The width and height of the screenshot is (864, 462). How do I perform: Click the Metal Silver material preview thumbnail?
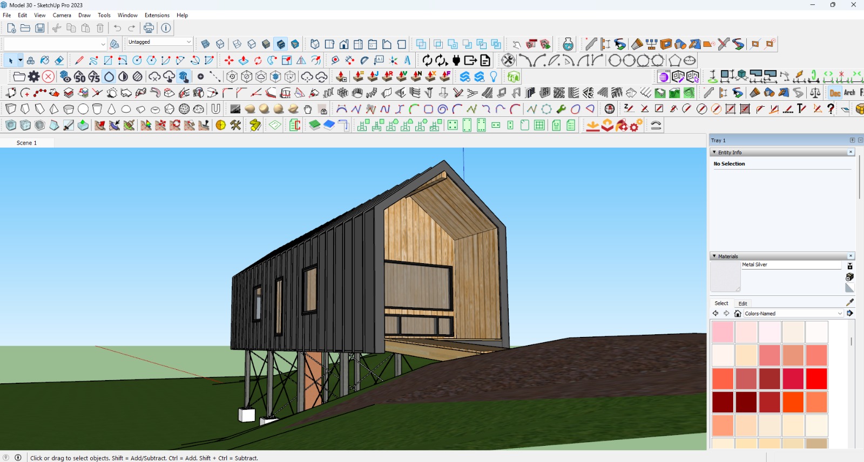(x=725, y=277)
